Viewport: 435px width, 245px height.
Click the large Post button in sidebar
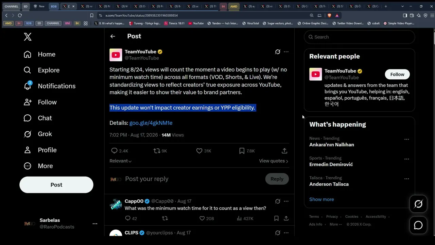point(56,185)
